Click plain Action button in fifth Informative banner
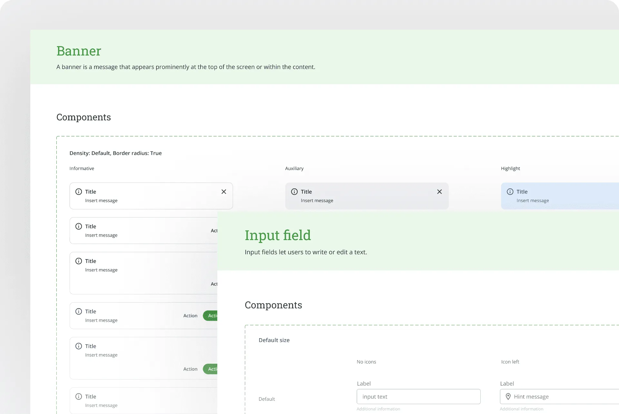 pos(190,369)
